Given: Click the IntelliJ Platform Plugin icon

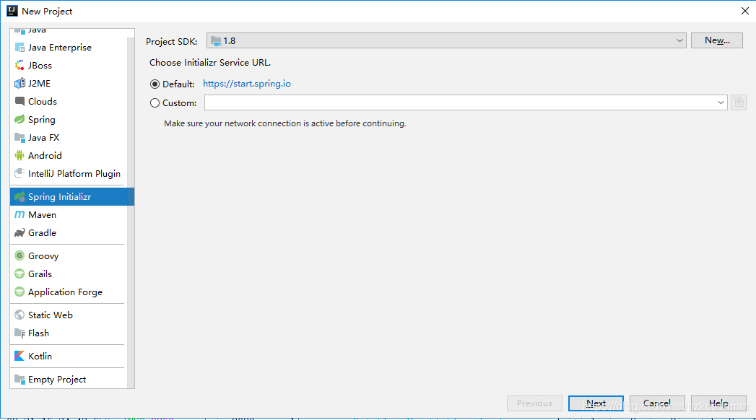Looking at the screenshot, I should point(19,173).
